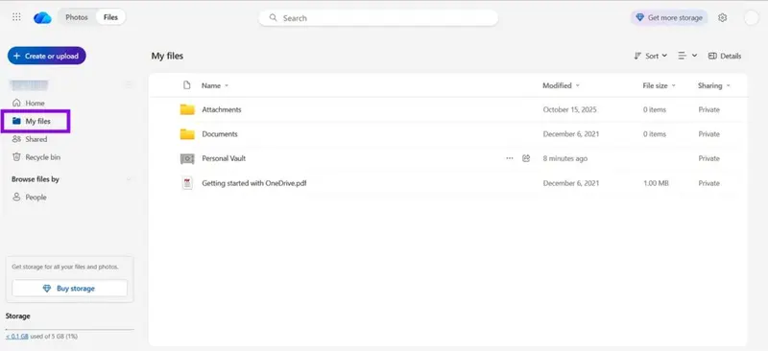Click the magnifier icon in search box

274,17
